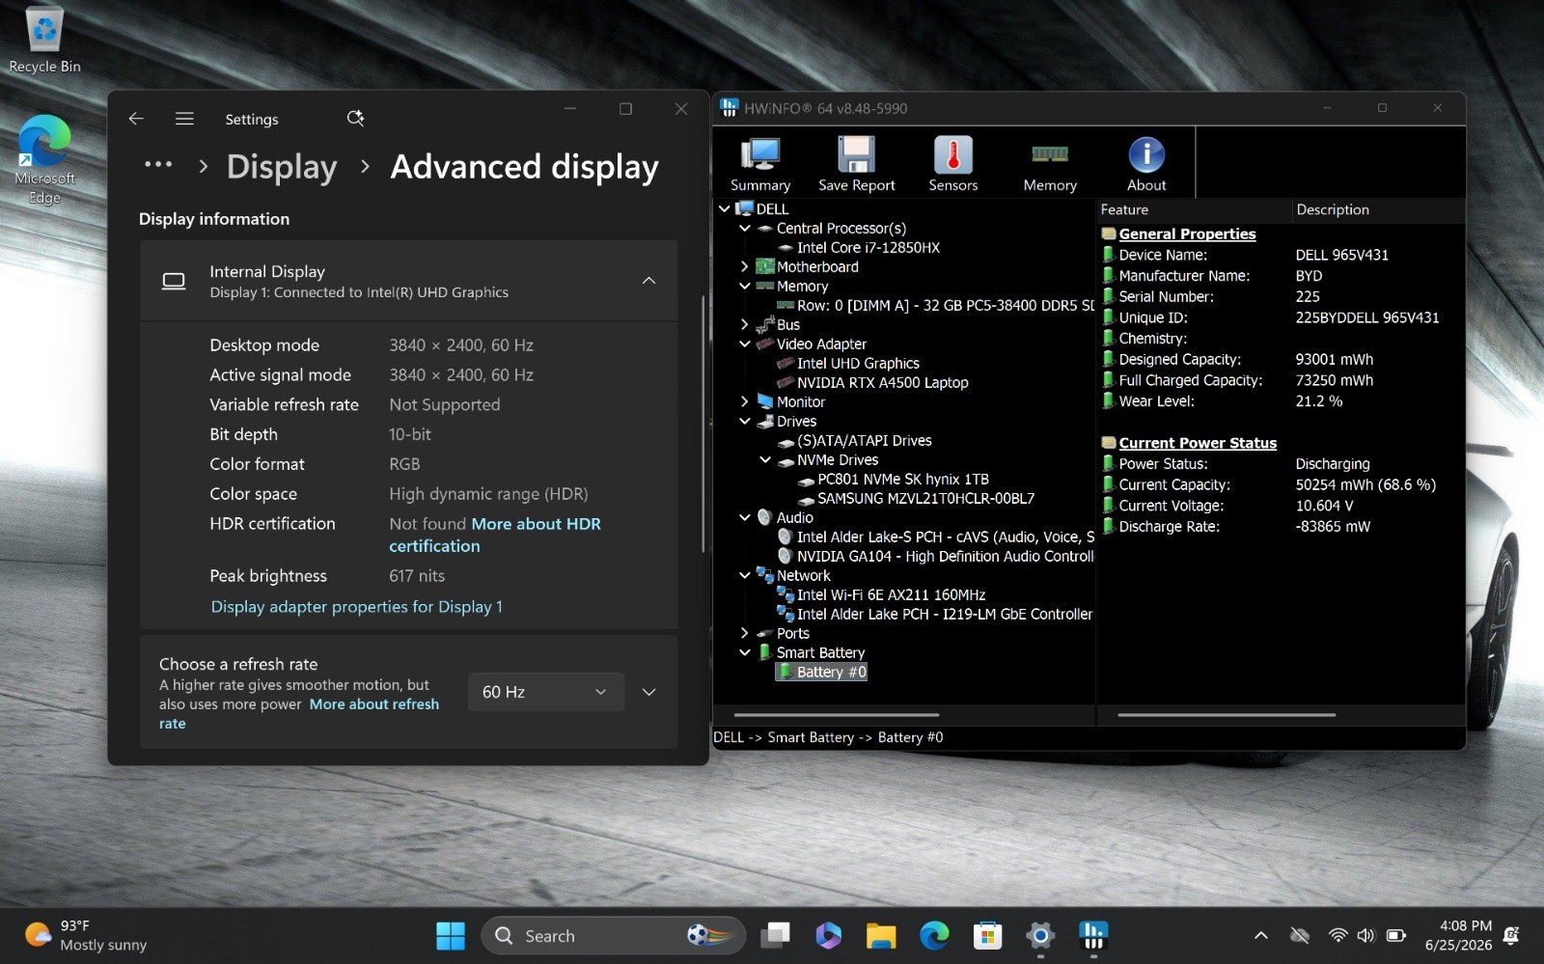Collapse Central Processor(s) tree node
Viewport: 1544px width, 964px height.
pyautogui.click(x=744, y=228)
